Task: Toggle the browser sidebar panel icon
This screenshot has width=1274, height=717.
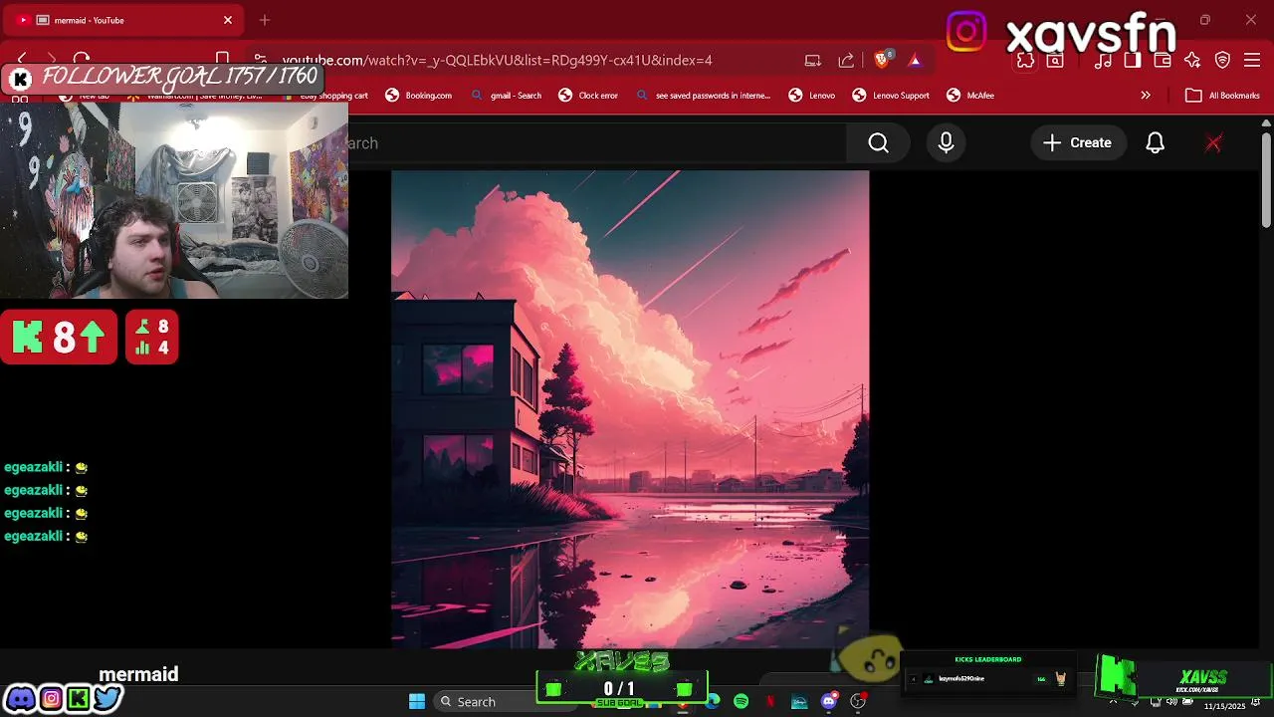Action: point(1133,61)
